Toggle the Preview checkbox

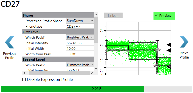point(156,16)
